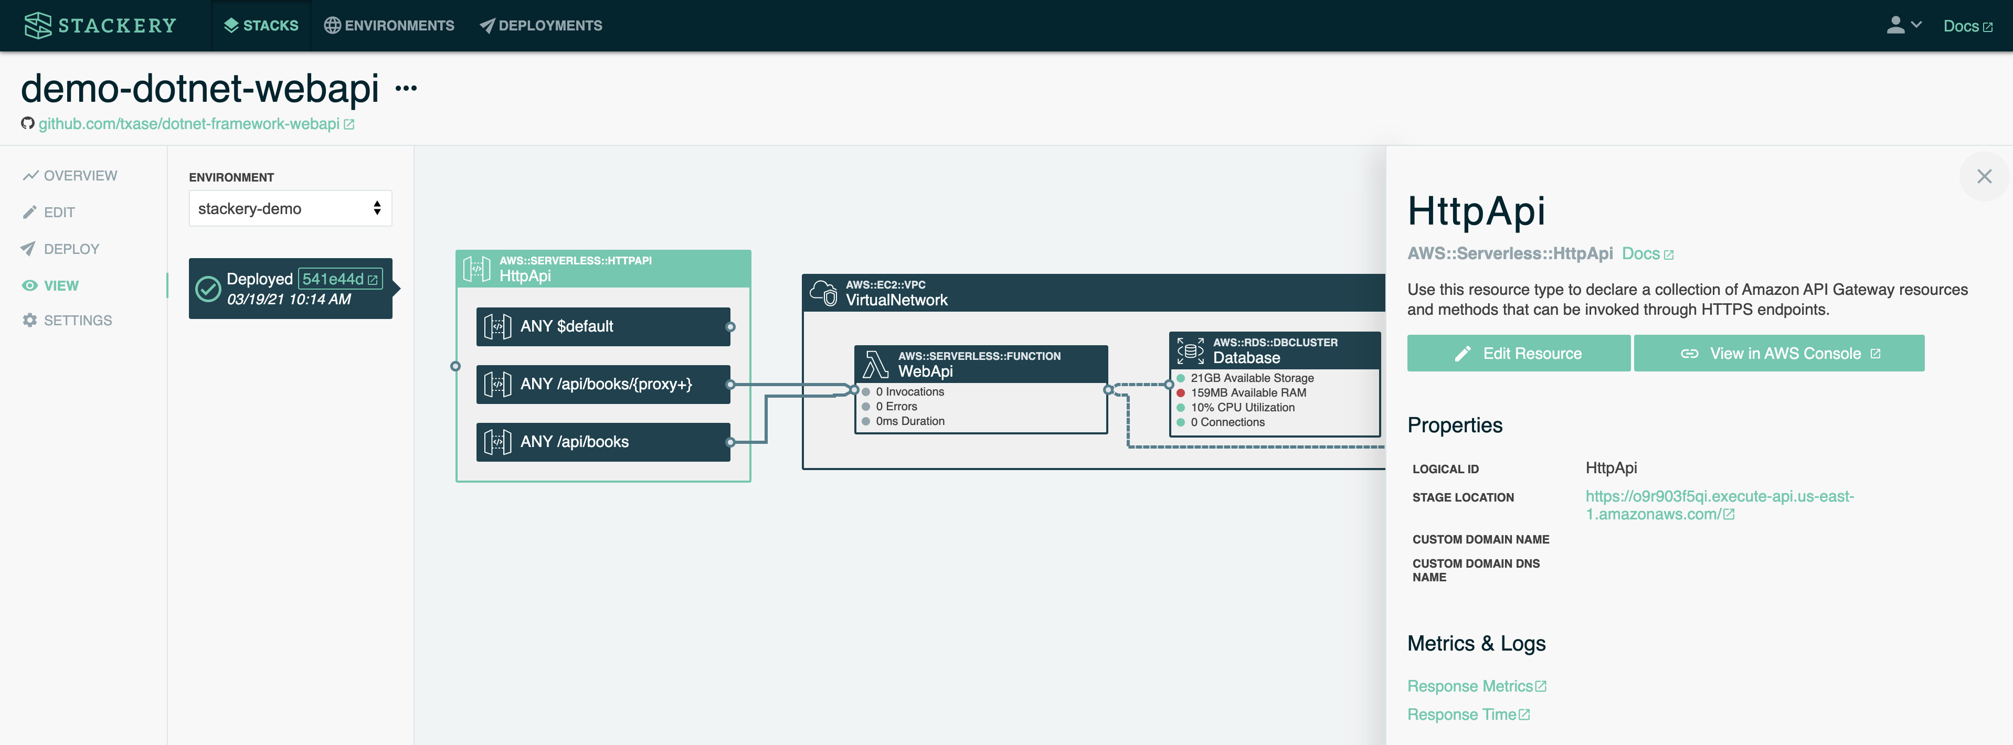This screenshot has width=2013, height=745.
Task: Open Response Time link
Action: point(1468,715)
